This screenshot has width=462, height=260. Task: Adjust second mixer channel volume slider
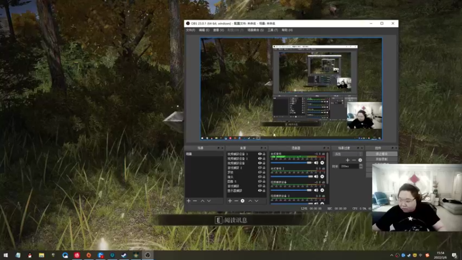(292, 177)
